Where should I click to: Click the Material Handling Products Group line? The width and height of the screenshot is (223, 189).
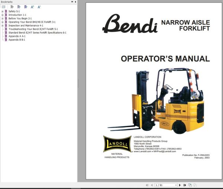tap(151, 141)
